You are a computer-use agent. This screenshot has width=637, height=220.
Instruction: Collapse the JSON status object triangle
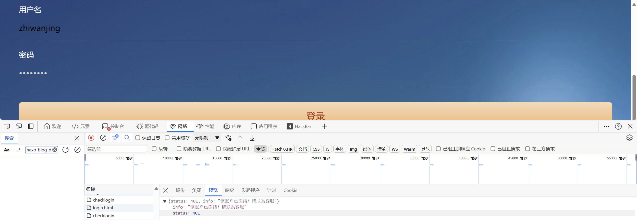165,201
